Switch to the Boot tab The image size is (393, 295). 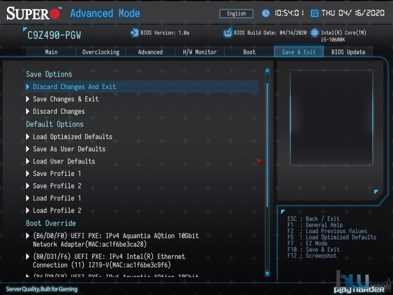[x=249, y=52]
